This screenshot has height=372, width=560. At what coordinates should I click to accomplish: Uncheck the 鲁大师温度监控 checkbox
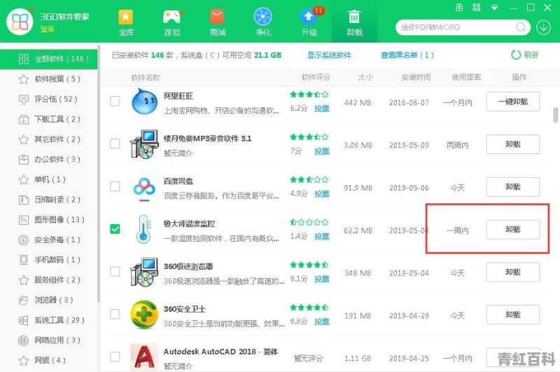(115, 228)
